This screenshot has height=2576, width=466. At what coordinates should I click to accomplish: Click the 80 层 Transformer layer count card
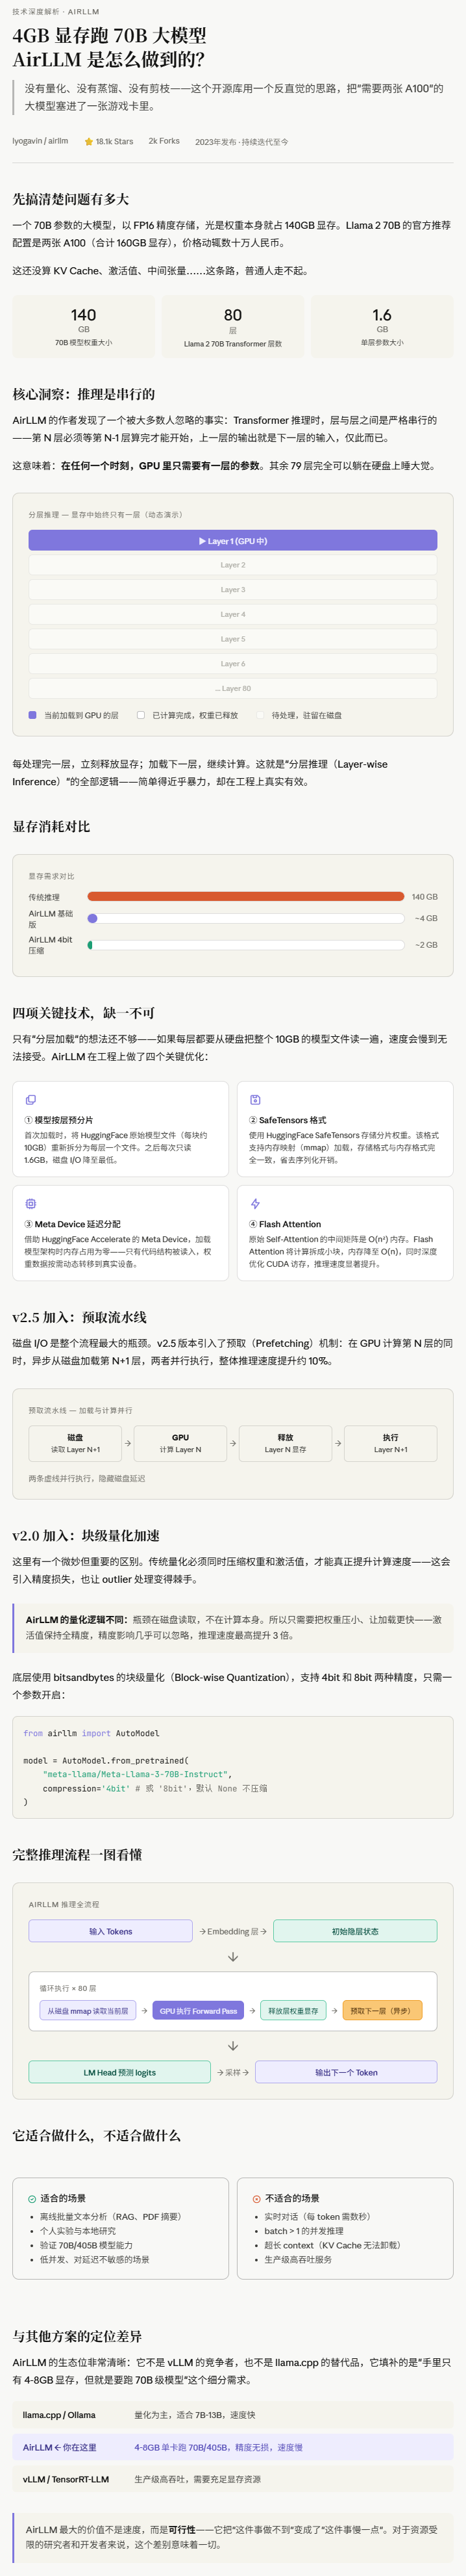pos(232,327)
